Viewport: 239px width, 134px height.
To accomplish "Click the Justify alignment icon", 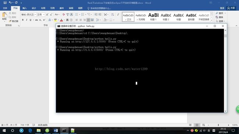I will tap(88, 20).
